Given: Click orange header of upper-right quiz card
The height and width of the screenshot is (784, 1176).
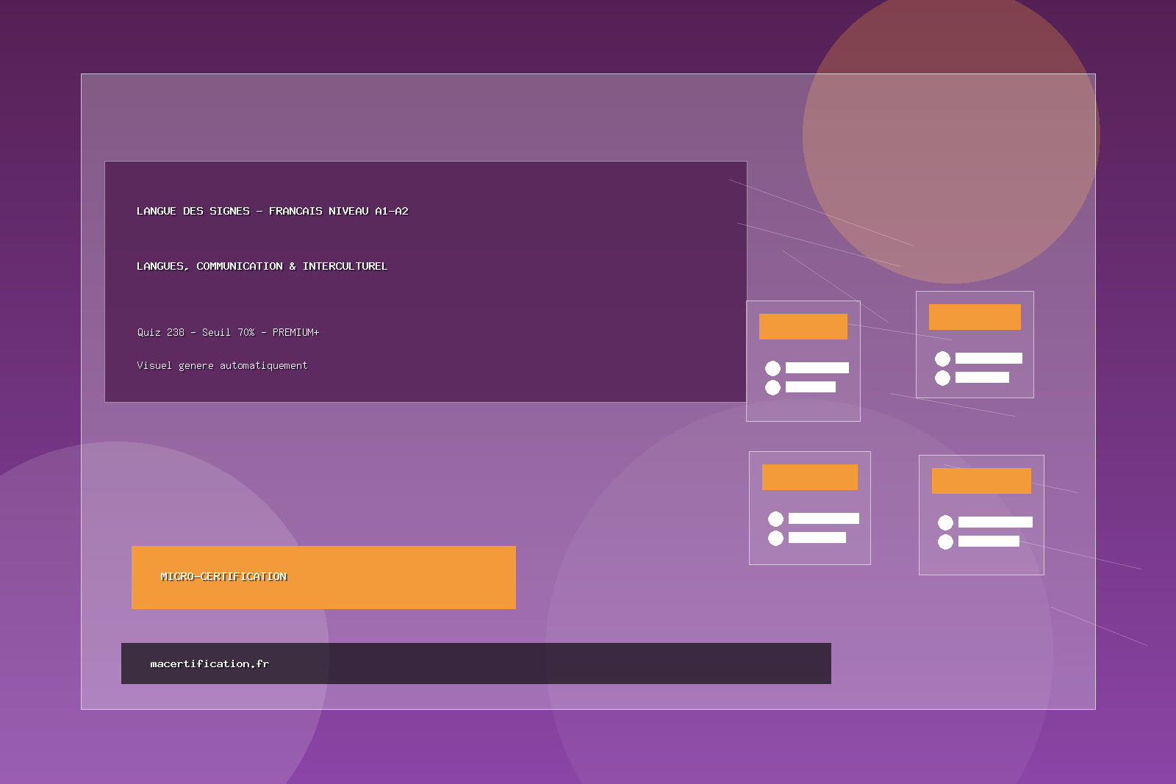Looking at the screenshot, I should (x=975, y=317).
